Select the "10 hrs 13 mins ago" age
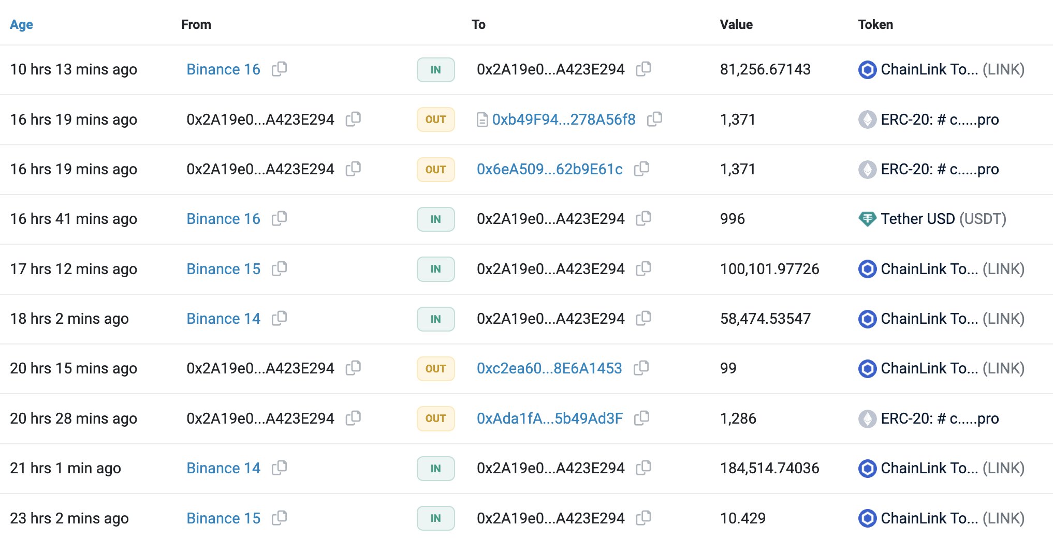 coord(74,69)
